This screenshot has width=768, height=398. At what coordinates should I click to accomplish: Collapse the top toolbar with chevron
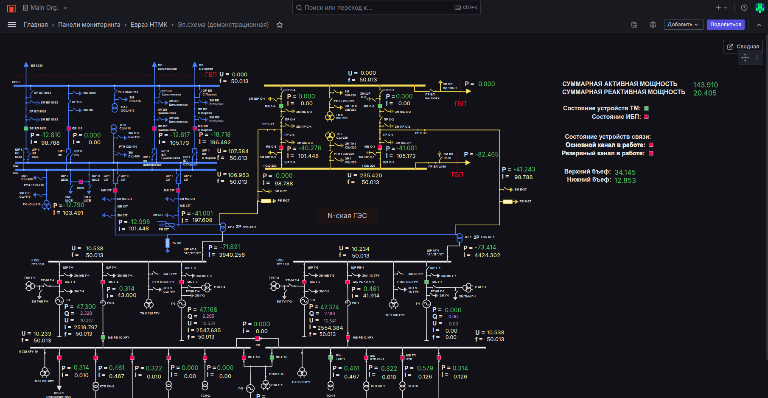pos(759,25)
